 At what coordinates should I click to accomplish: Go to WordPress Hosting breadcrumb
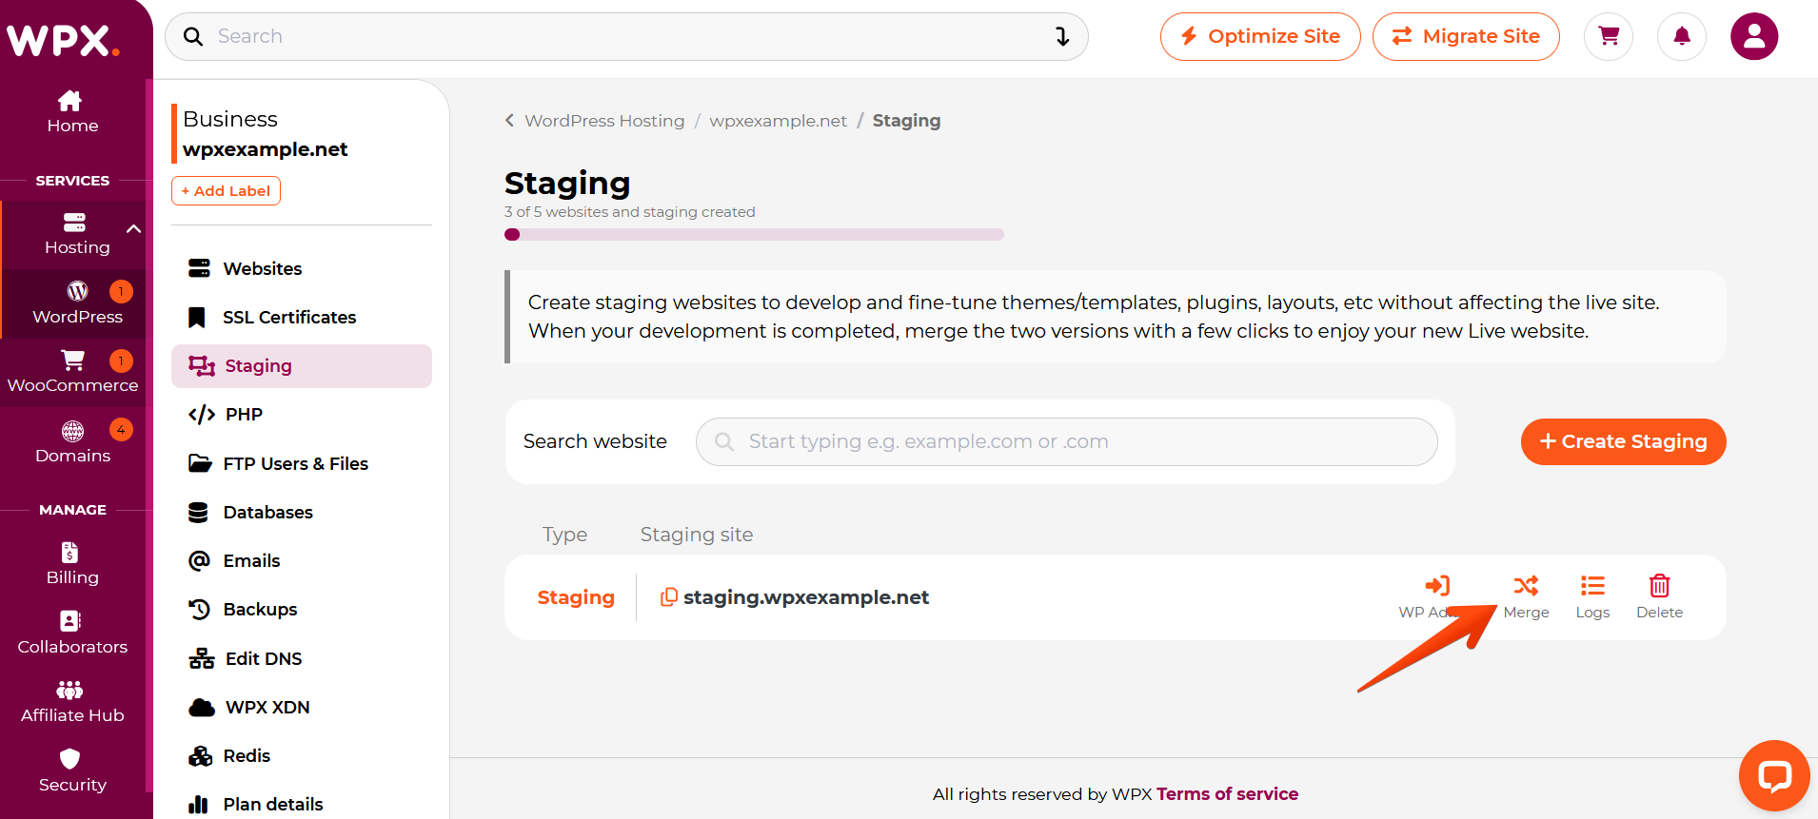(x=604, y=121)
